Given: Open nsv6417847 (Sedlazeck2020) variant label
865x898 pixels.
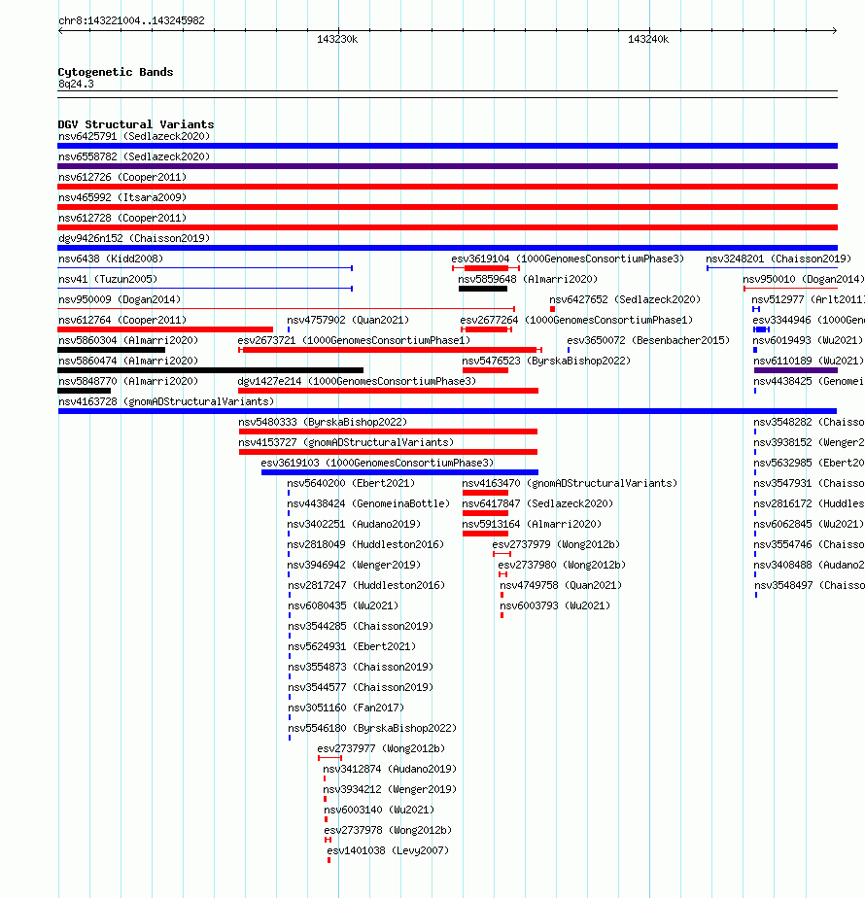Looking at the screenshot, I should (x=537, y=504).
